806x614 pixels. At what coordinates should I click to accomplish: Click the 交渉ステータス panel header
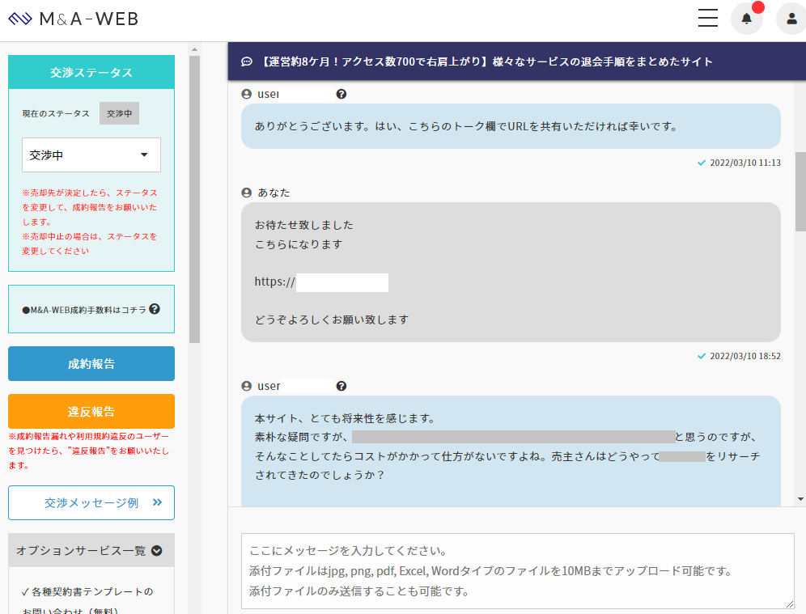[91, 72]
